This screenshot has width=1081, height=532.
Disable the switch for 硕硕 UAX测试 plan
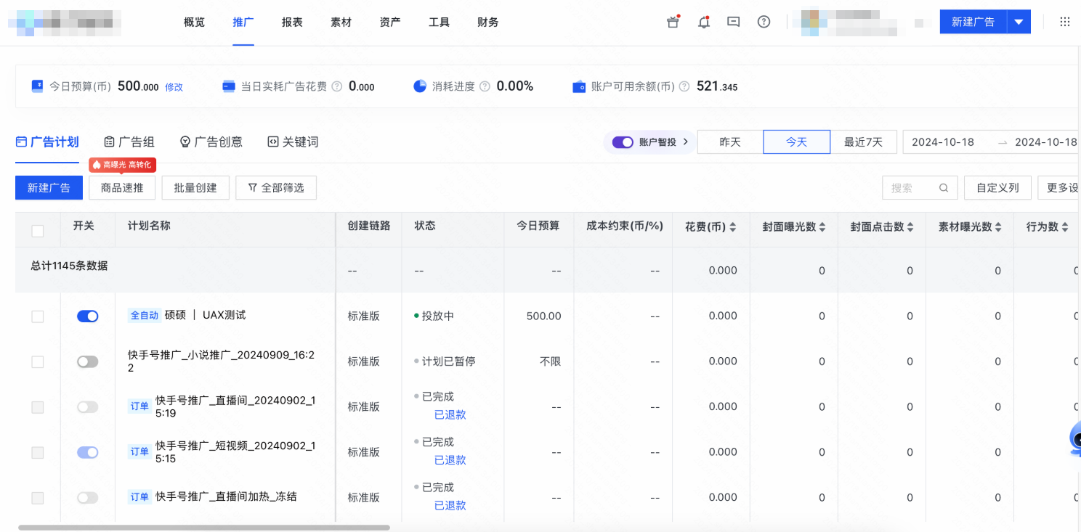pos(87,316)
